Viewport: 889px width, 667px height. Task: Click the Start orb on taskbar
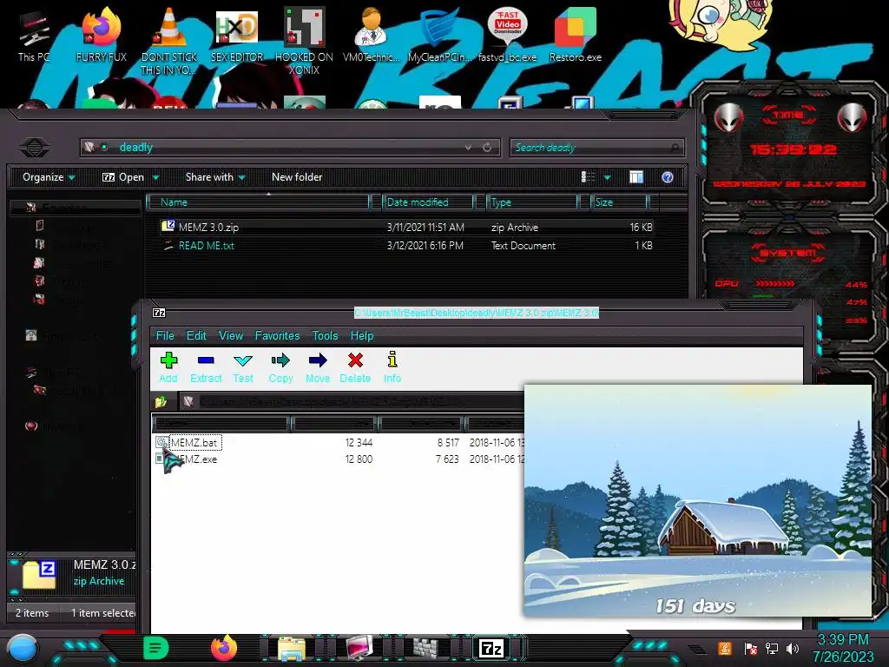click(x=23, y=648)
